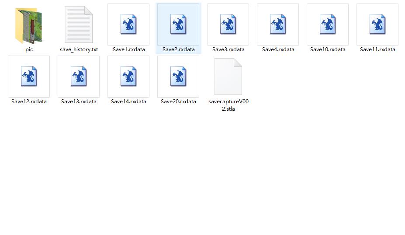Click the Save2.rxdata file icon
The image size is (405, 235).
pyautogui.click(x=178, y=25)
